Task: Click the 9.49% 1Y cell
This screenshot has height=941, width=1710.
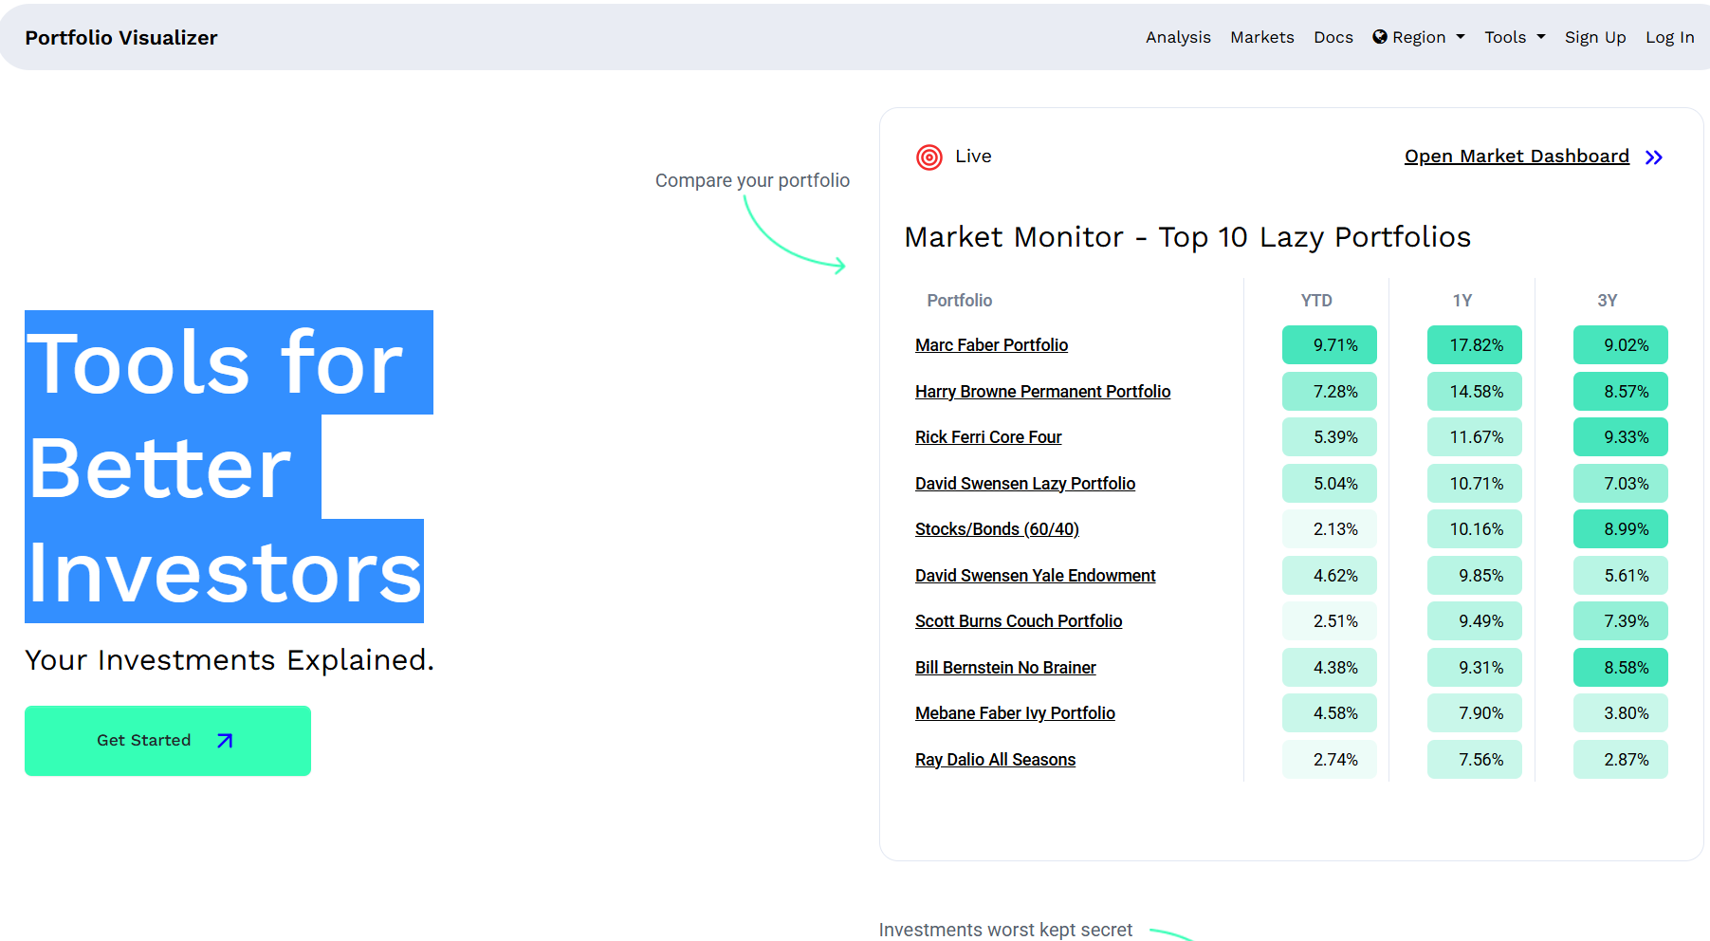Action: coord(1475,621)
